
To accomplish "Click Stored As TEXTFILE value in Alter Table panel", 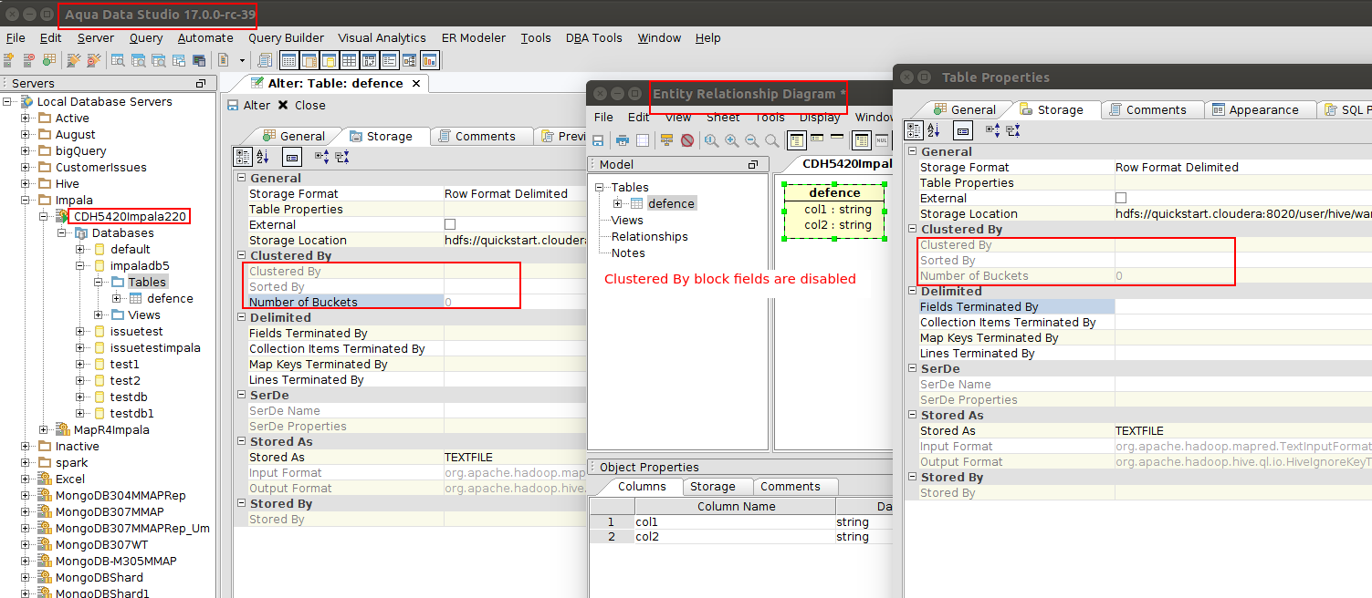I will (516, 458).
